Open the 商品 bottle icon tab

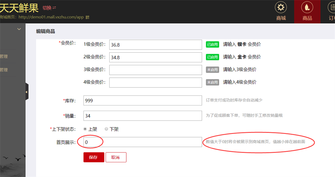click(x=307, y=8)
